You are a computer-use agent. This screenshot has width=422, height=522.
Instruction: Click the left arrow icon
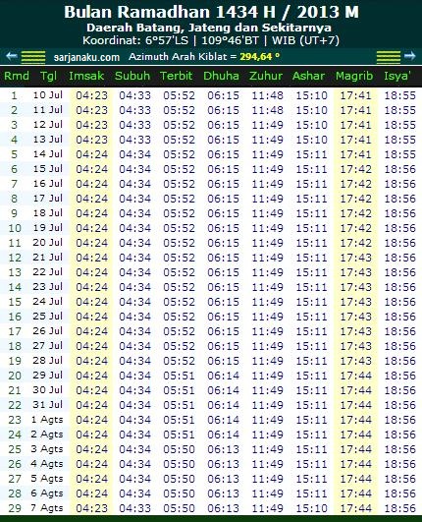pyautogui.click(x=12, y=56)
